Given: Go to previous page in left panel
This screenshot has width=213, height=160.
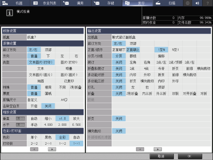Looking at the screenshot, I should (x=34, y=149).
